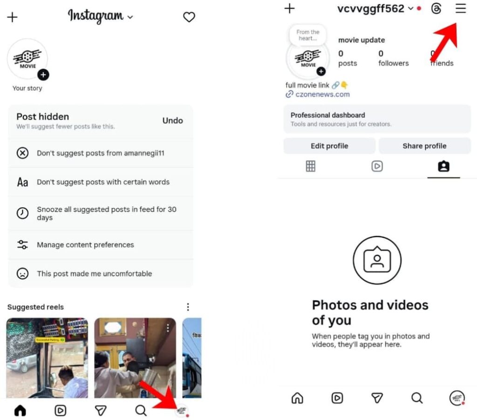
Task: Tap search magnifier on the home feed bottom bar
Action: (x=141, y=411)
